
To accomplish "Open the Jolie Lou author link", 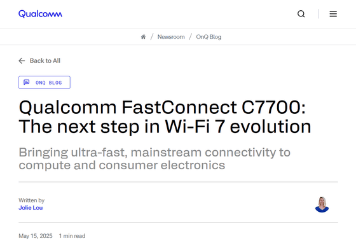I will pos(31,208).
